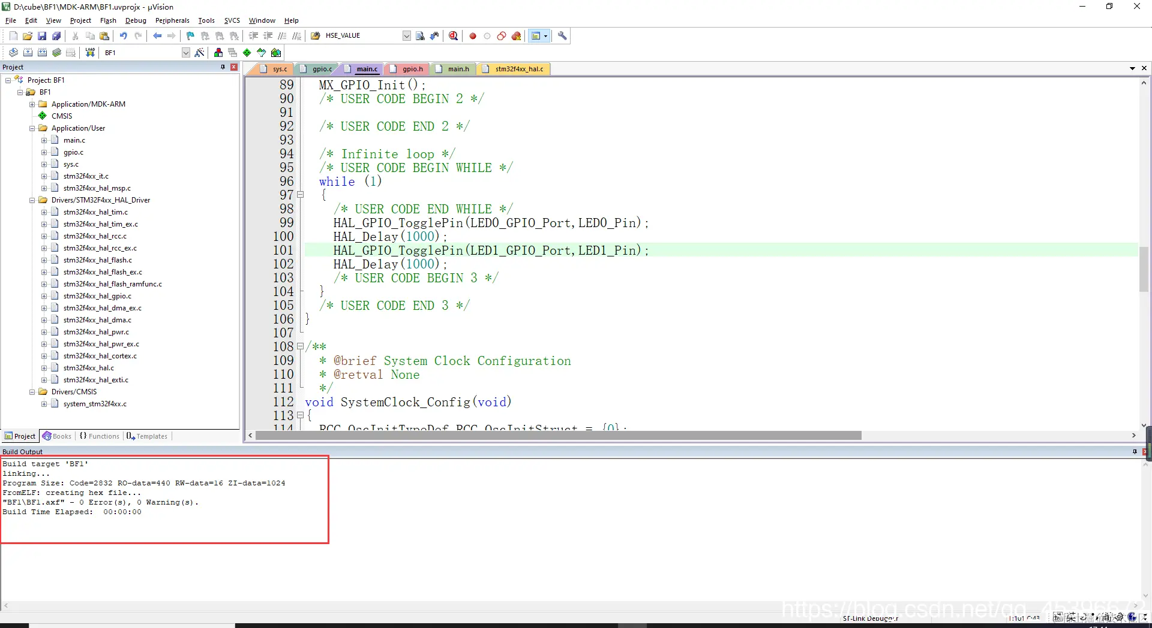Open the Debug menu
This screenshot has width=1152, height=628.
pos(136,20)
